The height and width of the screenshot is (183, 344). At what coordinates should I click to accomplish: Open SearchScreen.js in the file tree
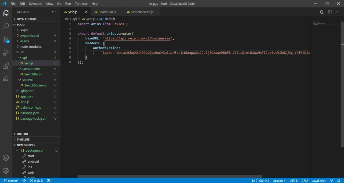(36, 85)
